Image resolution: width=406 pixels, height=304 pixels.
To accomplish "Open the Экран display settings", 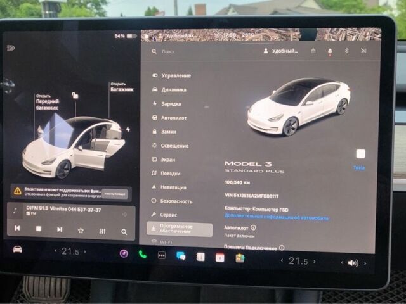I will (163, 160).
